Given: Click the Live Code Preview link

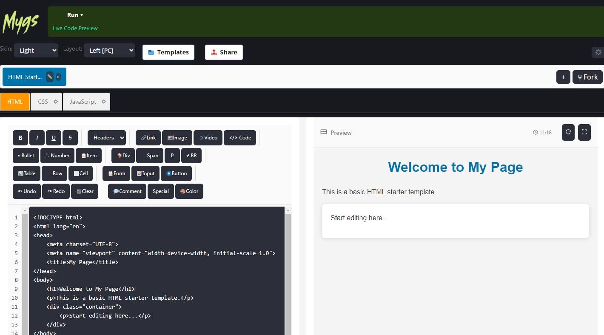Looking at the screenshot, I should 75,28.
